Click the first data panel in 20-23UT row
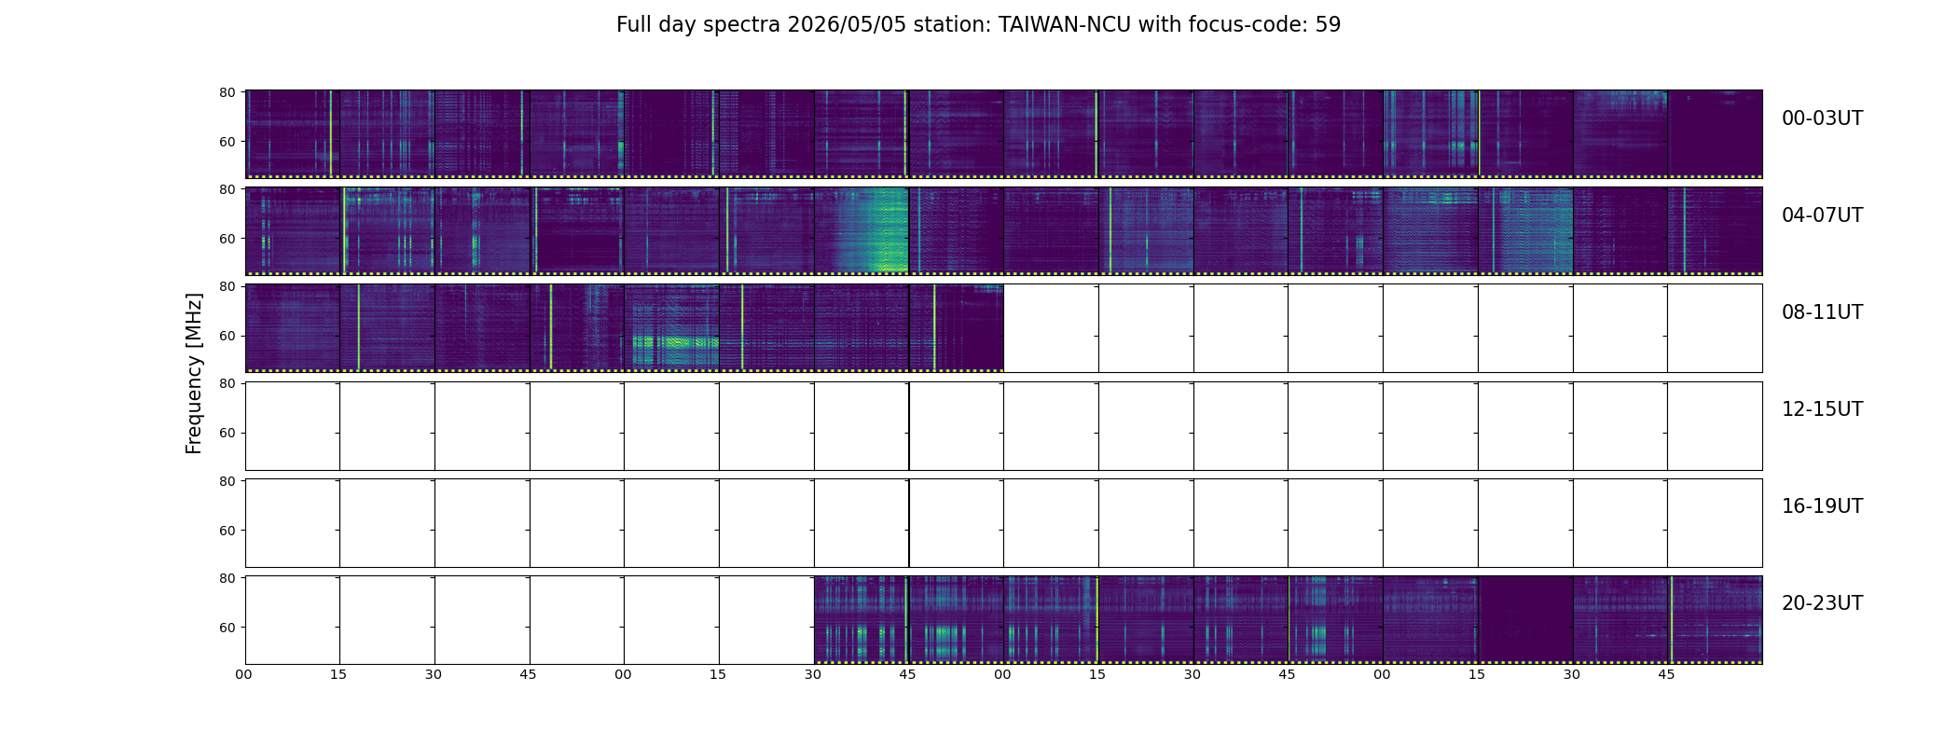 tap(862, 619)
